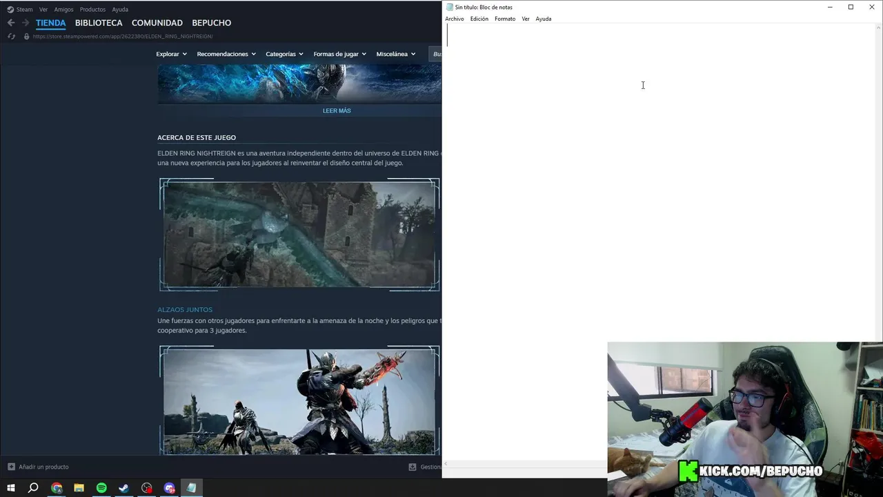Switch to the COMUNIDAD tab
The image size is (883, 497).
(157, 23)
